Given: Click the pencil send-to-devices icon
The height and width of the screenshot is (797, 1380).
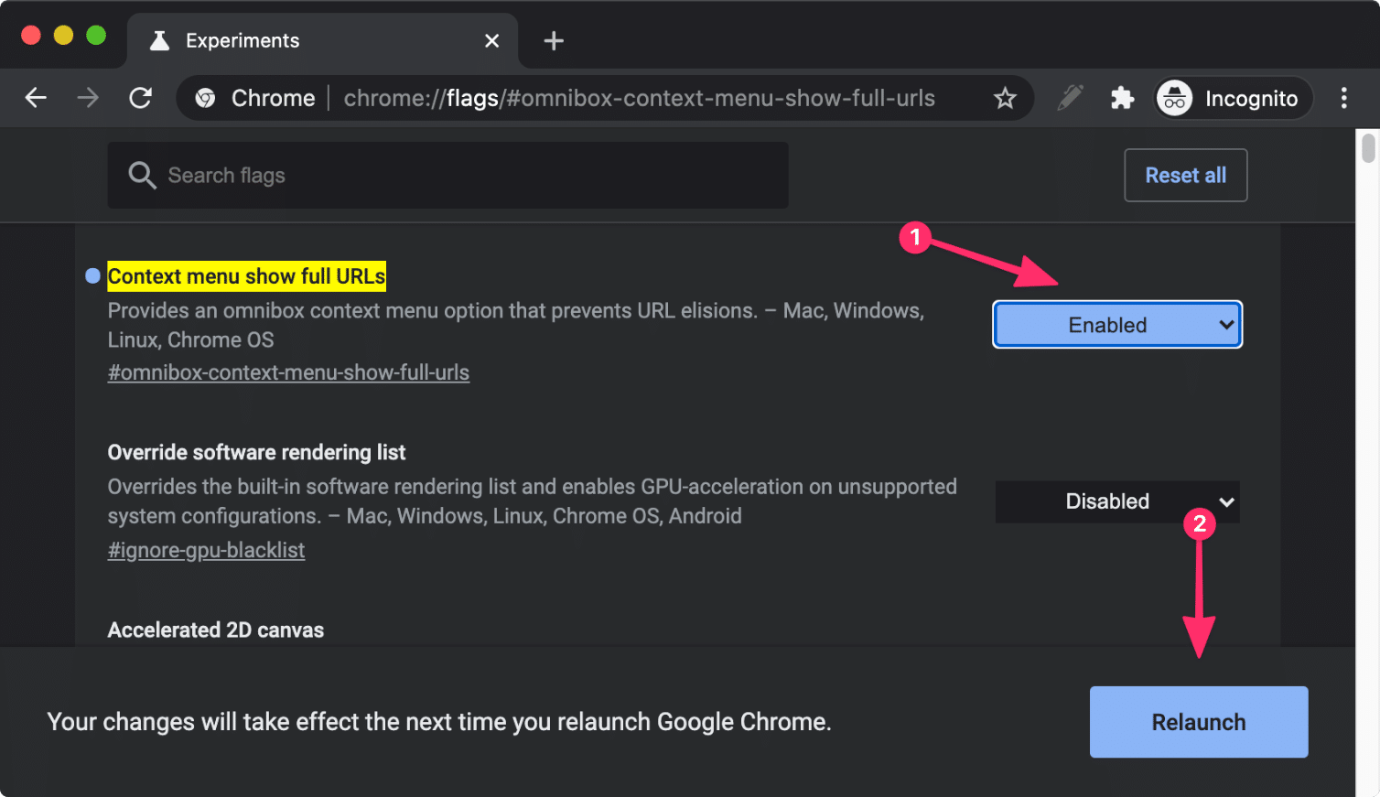Looking at the screenshot, I should click(1069, 98).
